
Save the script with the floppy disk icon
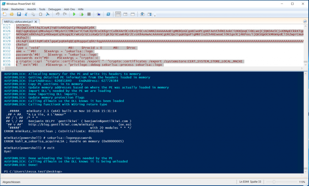coord(19,14)
